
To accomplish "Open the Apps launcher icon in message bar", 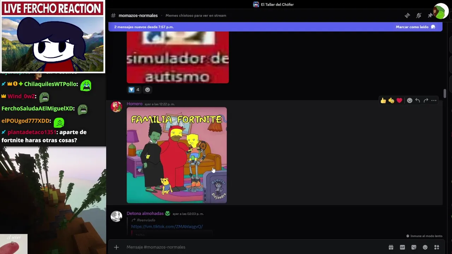I will 437,247.
